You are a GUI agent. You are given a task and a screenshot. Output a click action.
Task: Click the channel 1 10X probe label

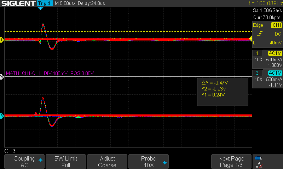click(258, 60)
